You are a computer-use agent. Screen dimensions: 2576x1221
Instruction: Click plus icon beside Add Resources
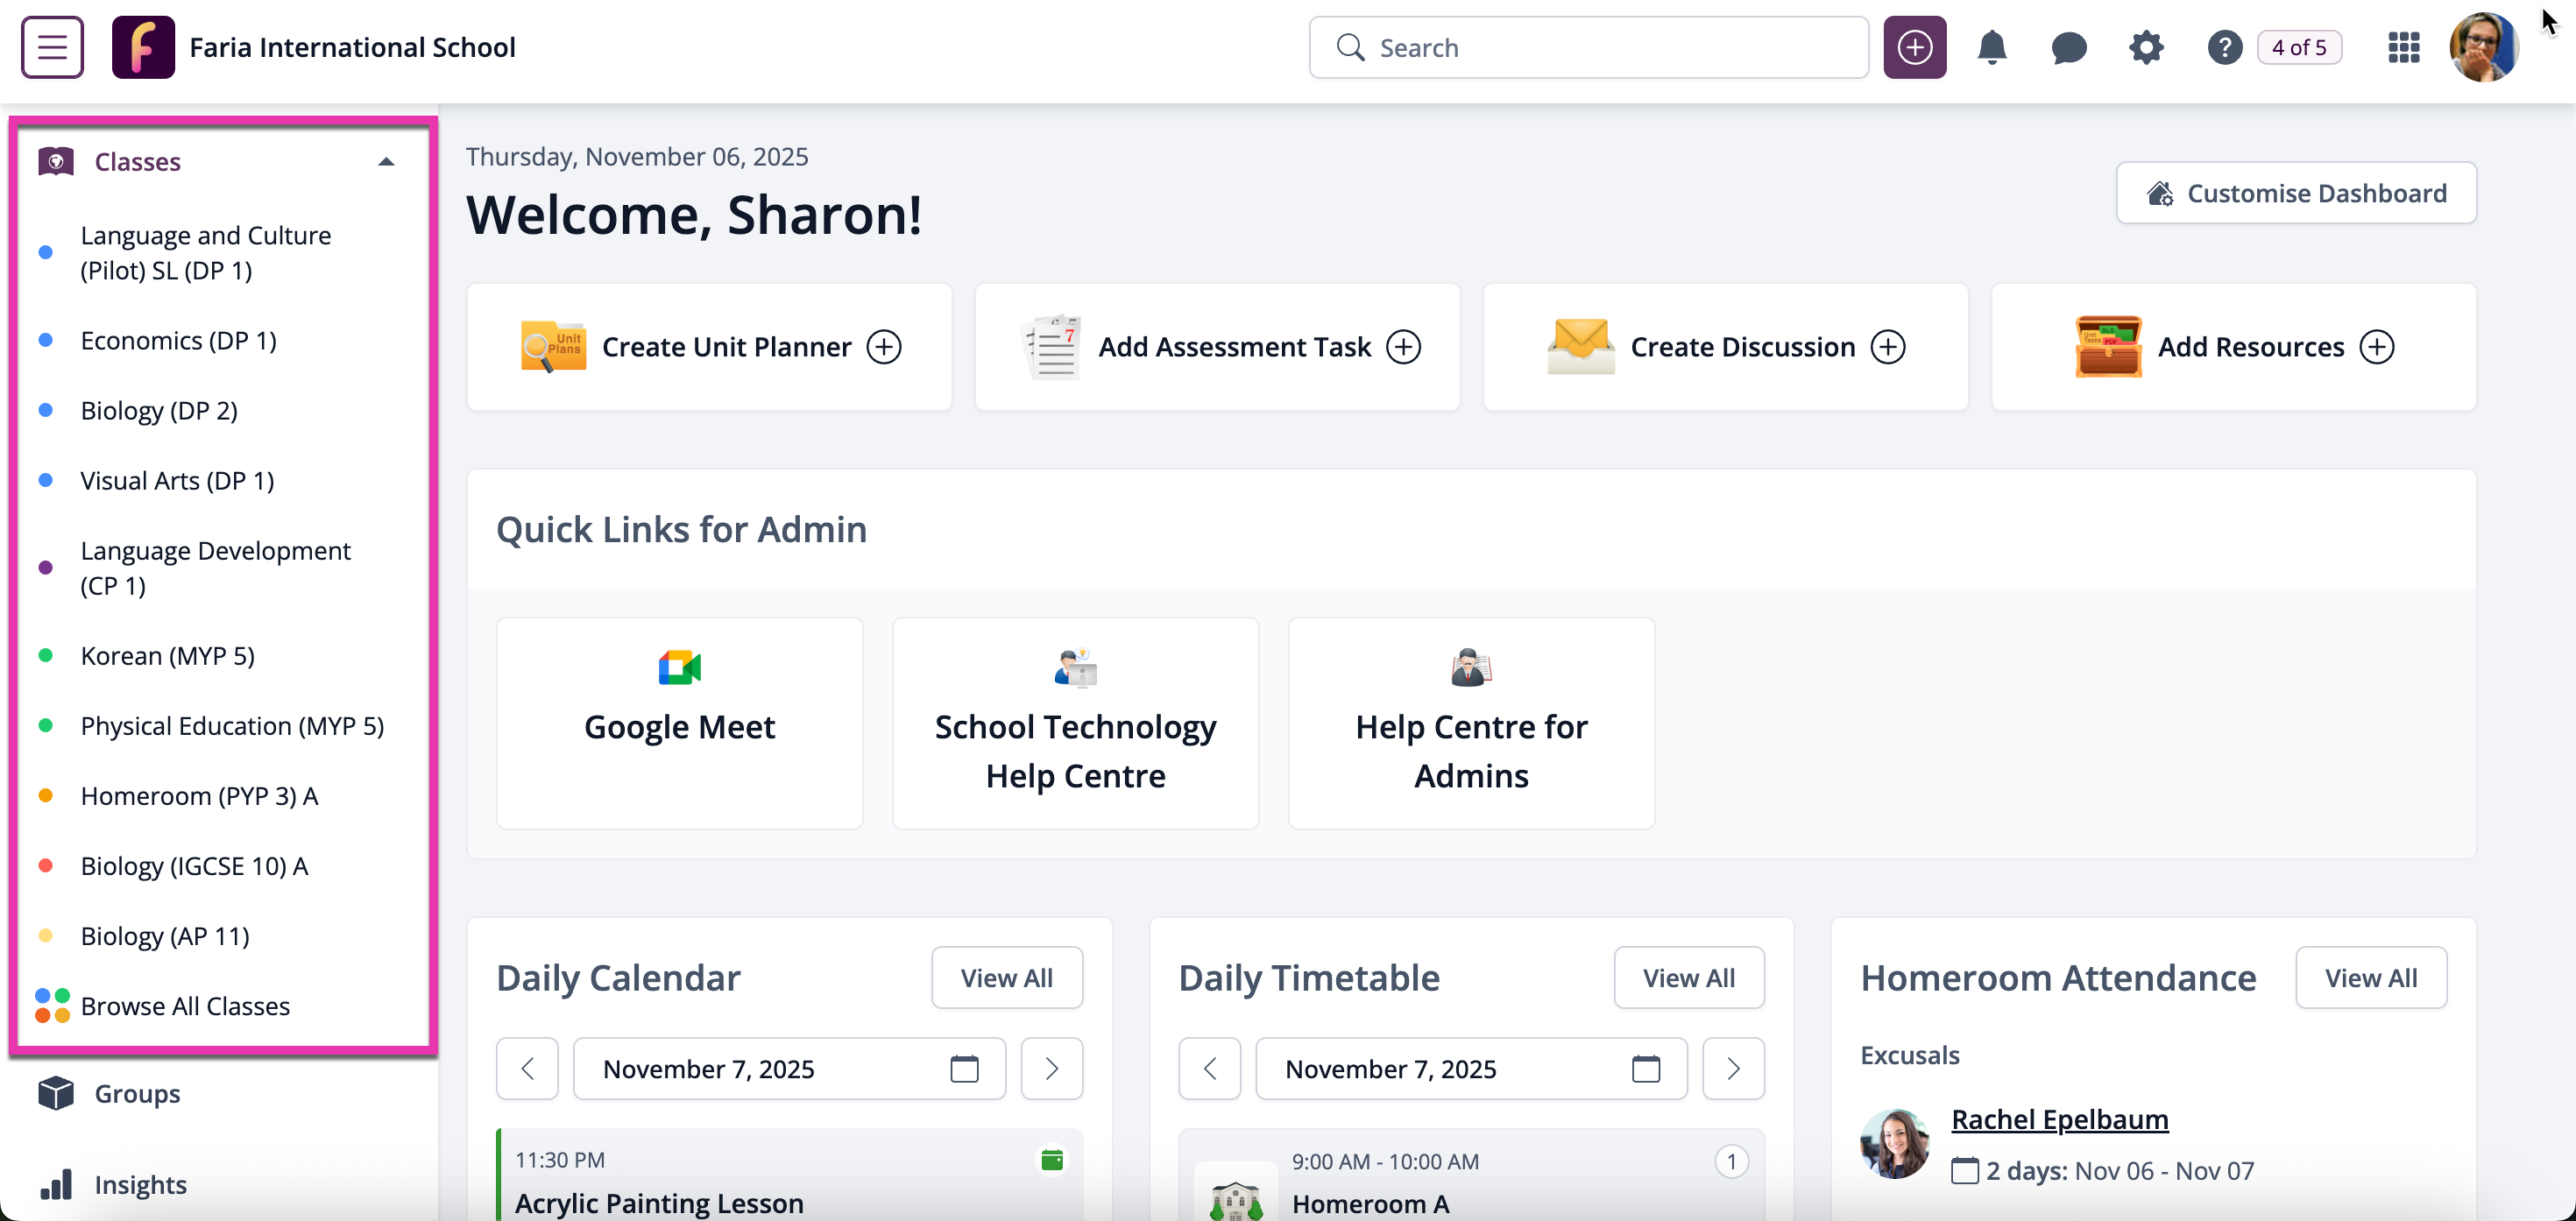click(x=2376, y=346)
